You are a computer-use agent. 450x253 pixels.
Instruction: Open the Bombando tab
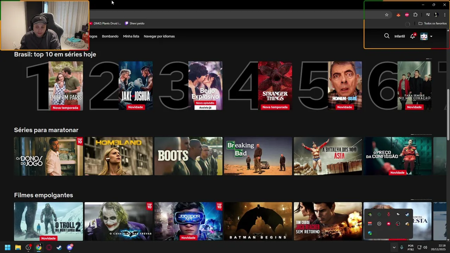pos(110,36)
